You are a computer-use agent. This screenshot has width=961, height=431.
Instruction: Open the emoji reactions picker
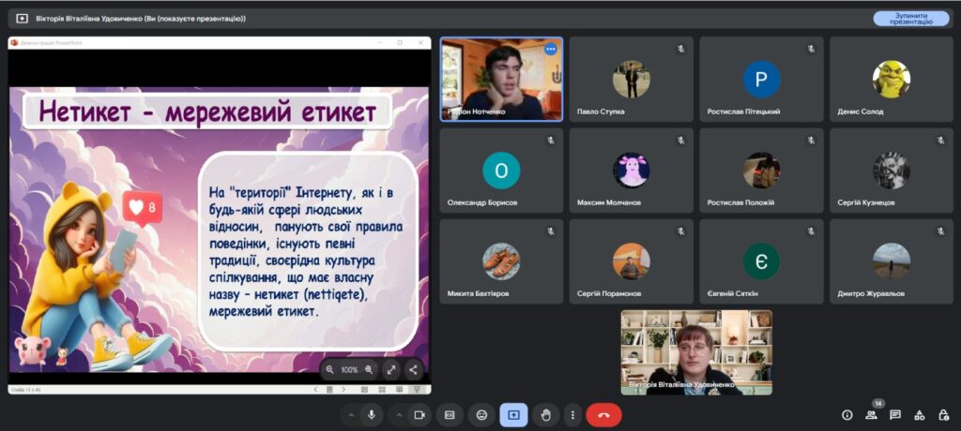click(x=481, y=414)
